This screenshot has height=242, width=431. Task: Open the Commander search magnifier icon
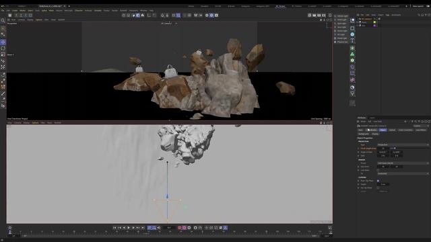coord(3,21)
